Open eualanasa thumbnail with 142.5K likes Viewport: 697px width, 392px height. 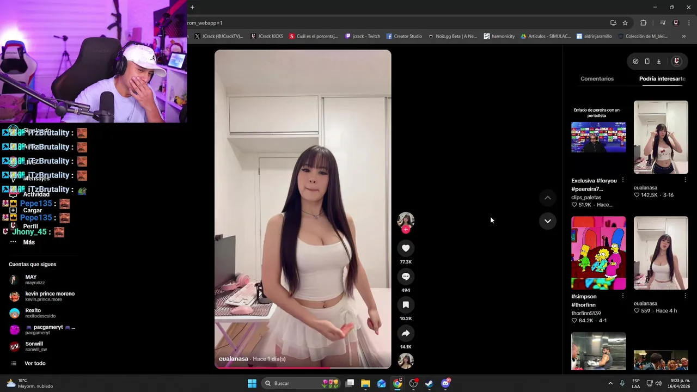(x=661, y=137)
